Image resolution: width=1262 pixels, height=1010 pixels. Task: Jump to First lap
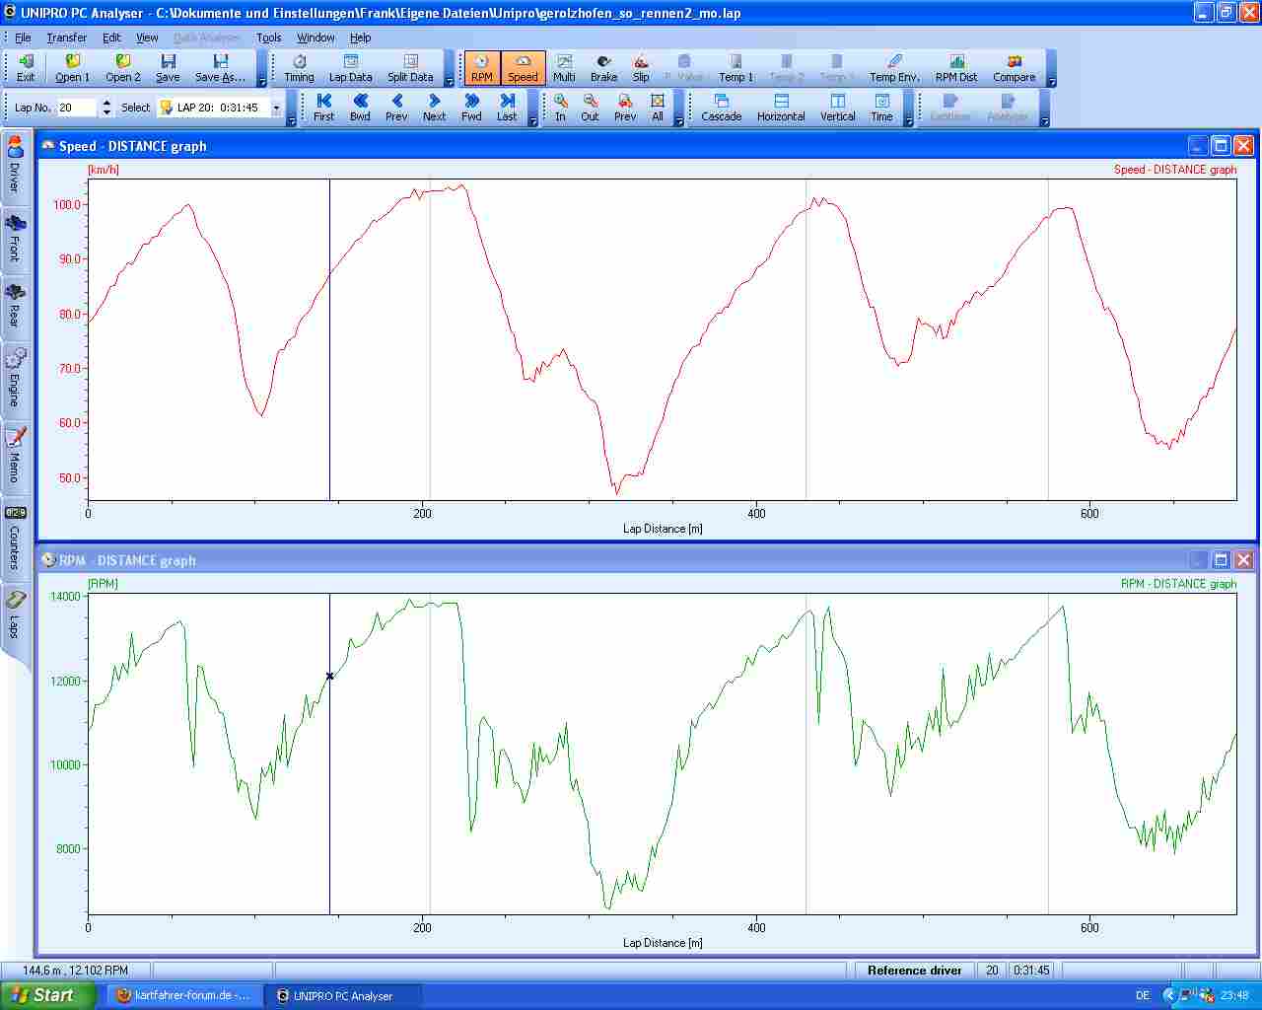pyautogui.click(x=323, y=108)
